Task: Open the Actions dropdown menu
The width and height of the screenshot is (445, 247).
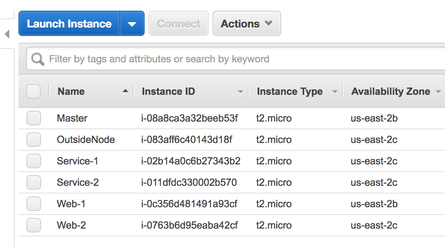Action: 247,24
